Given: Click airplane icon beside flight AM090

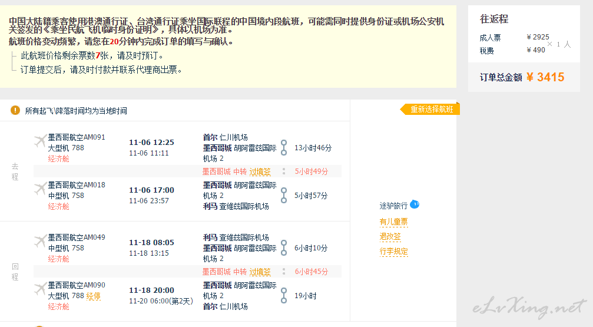Looking at the screenshot, I should (39, 289).
